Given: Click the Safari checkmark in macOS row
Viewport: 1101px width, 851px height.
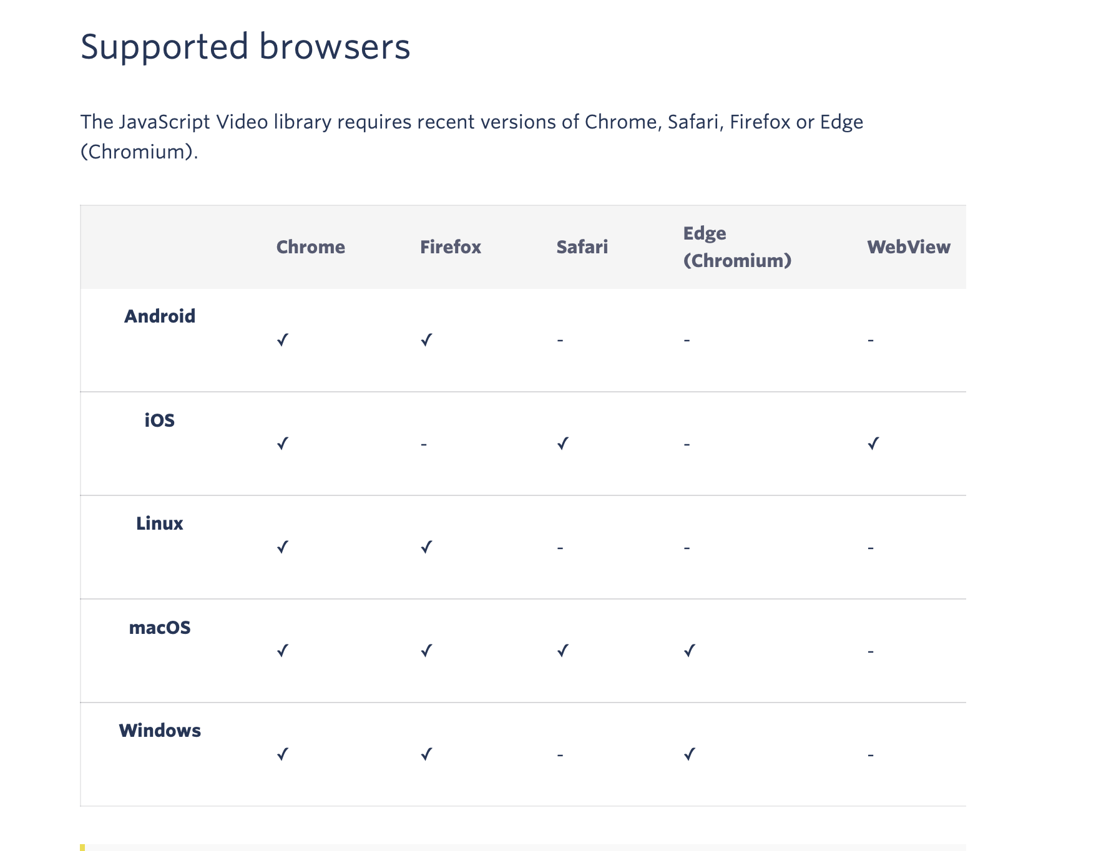Looking at the screenshot, I should (562, 651).
